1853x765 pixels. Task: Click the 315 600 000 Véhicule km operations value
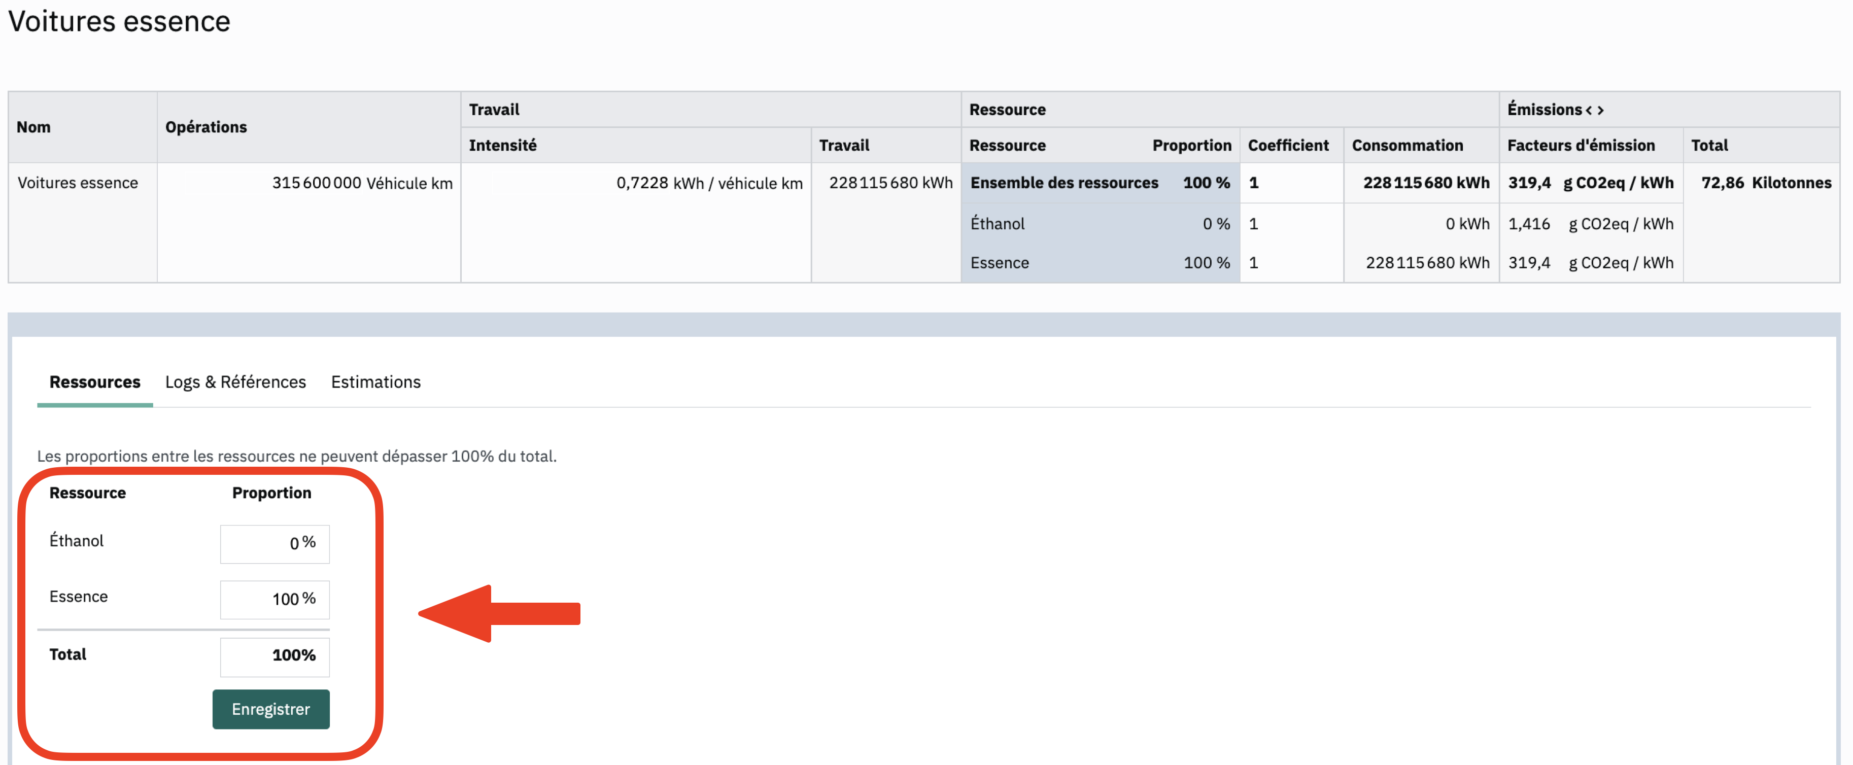[362, 183]
